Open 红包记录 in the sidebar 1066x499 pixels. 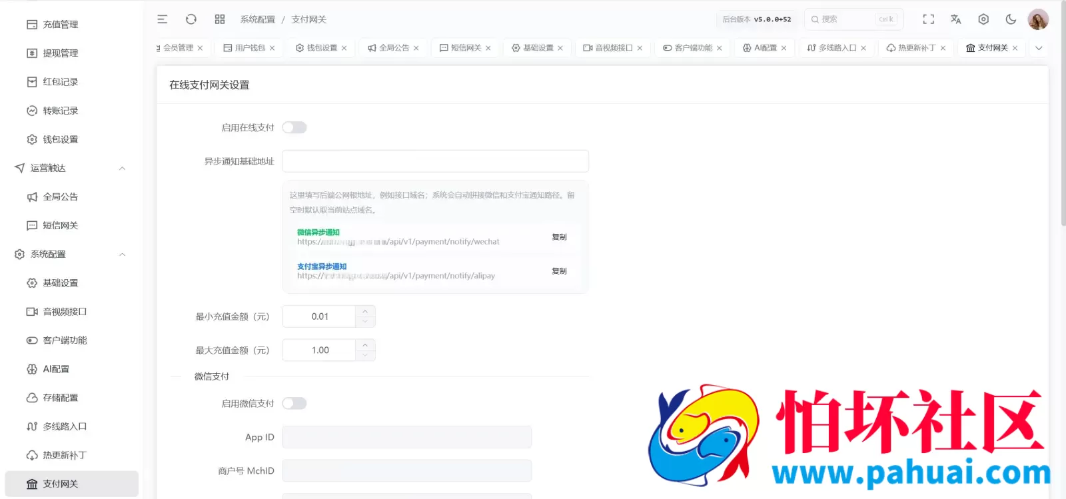[71, 82]
